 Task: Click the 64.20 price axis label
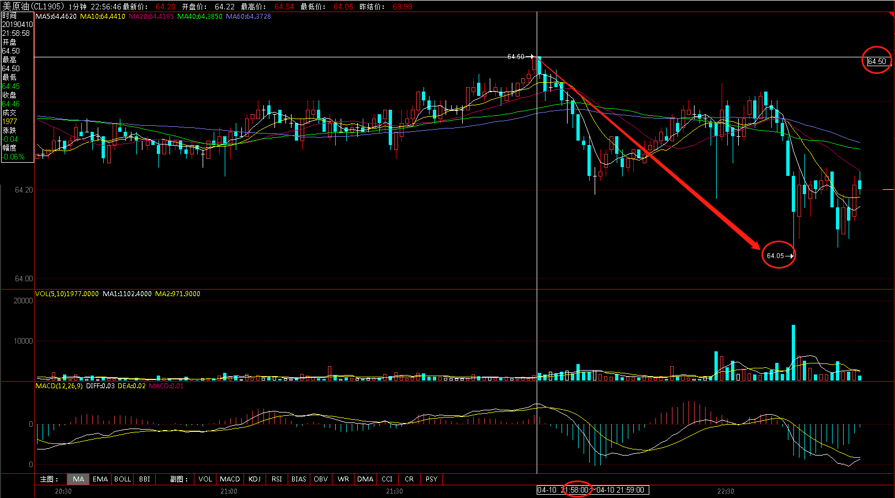click(24, 190)
